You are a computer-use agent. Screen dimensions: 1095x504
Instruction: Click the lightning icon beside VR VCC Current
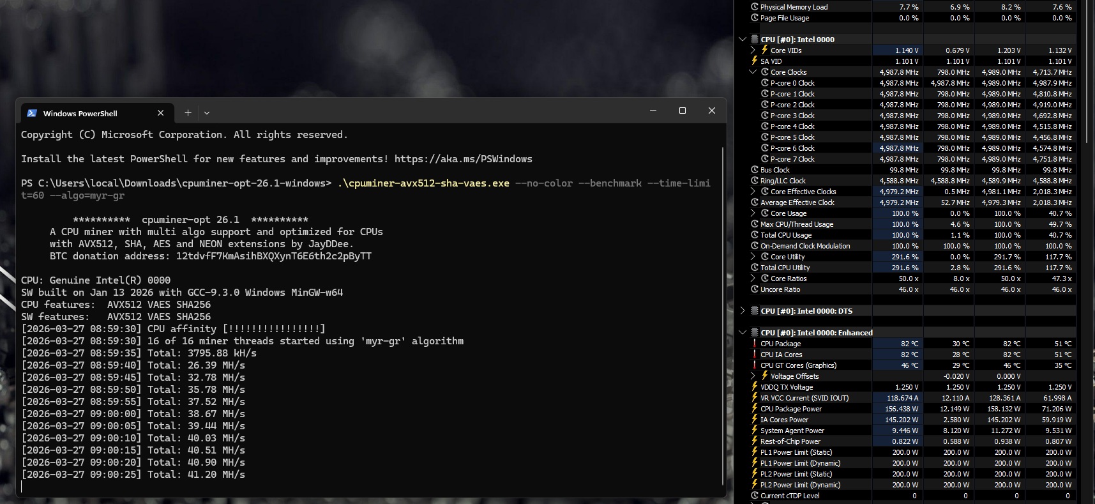(755, 397)
